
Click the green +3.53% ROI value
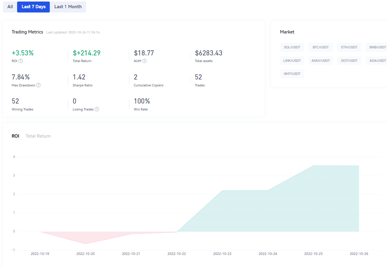click(x=23, y=53)
